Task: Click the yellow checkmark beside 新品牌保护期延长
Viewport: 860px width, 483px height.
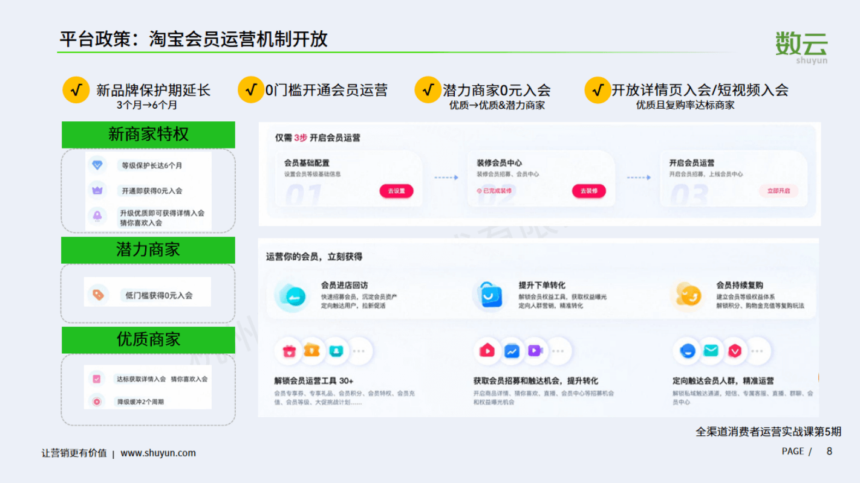Action: pos(76,91)
